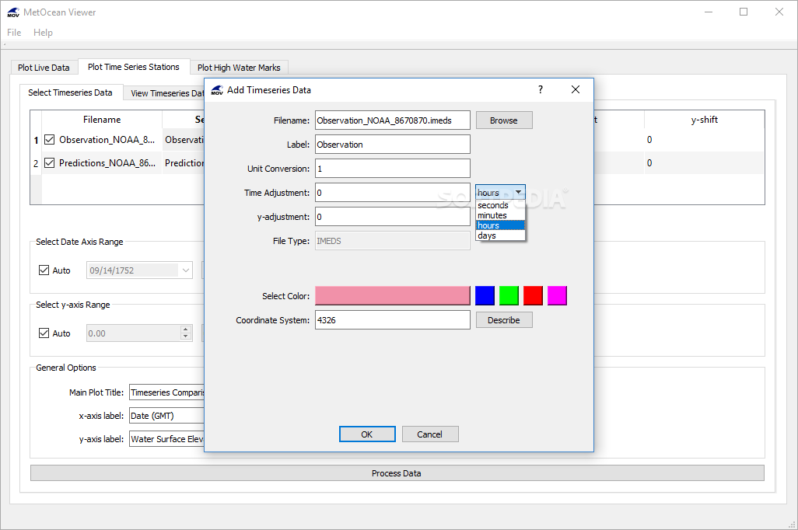Pick the magenta color swatch
This screenshot has width=798, height=530.
[557, 295]
